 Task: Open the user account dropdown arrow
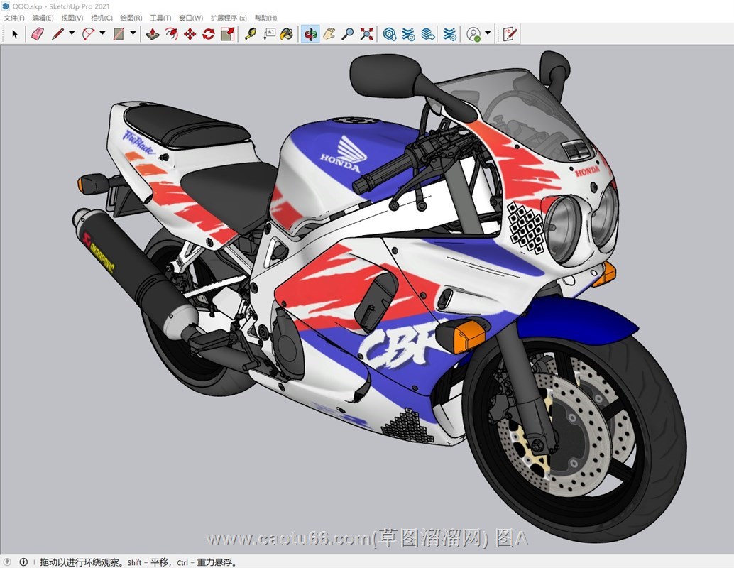pos(488,33)
